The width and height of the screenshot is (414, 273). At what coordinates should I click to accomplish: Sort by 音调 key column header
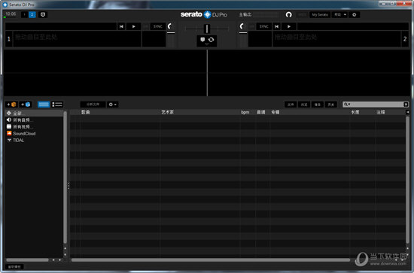[261, 112]
